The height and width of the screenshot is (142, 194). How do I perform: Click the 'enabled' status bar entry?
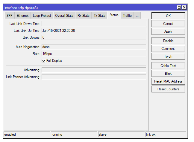click(x=27, y=134)
